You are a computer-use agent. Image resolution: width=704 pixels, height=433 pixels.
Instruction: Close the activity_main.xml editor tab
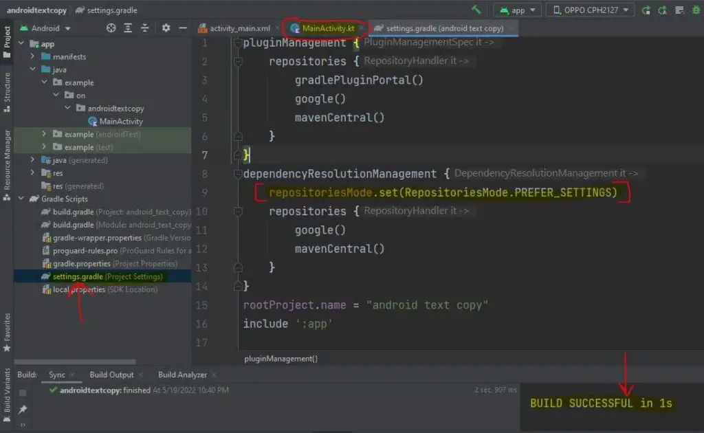click(x=278, y=28)
